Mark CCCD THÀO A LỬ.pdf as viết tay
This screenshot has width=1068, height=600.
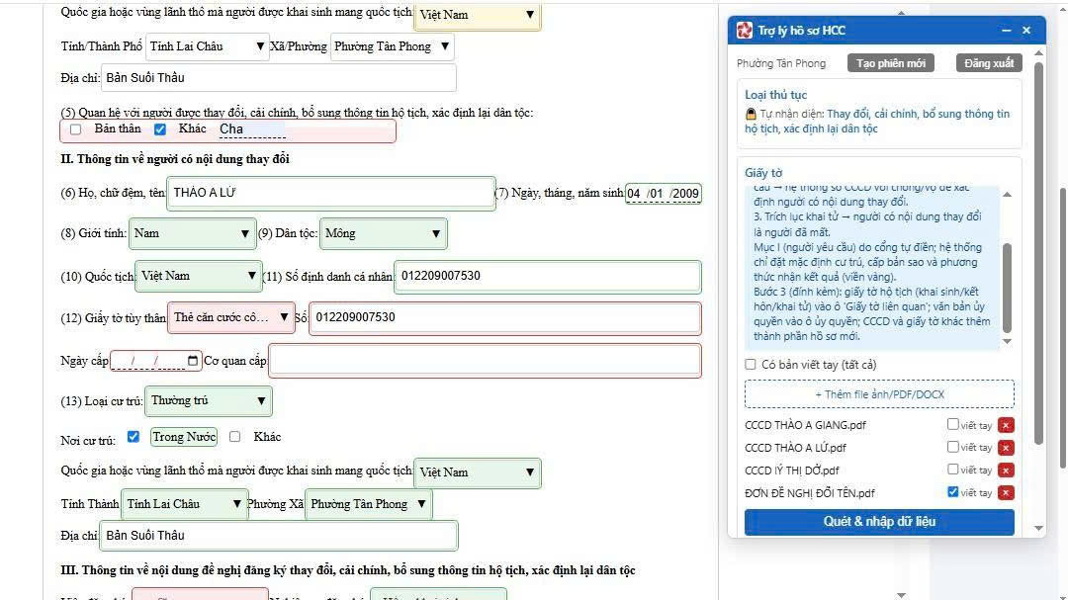pos(953,447)
